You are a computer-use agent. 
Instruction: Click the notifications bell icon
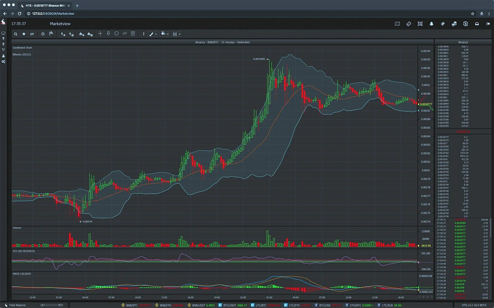tap(431, 24)
